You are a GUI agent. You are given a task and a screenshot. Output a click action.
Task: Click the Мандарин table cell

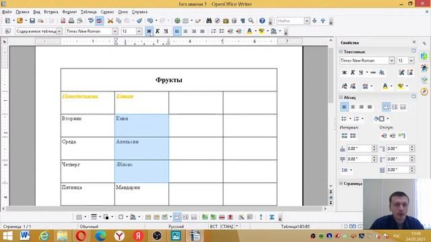[141, 194]
